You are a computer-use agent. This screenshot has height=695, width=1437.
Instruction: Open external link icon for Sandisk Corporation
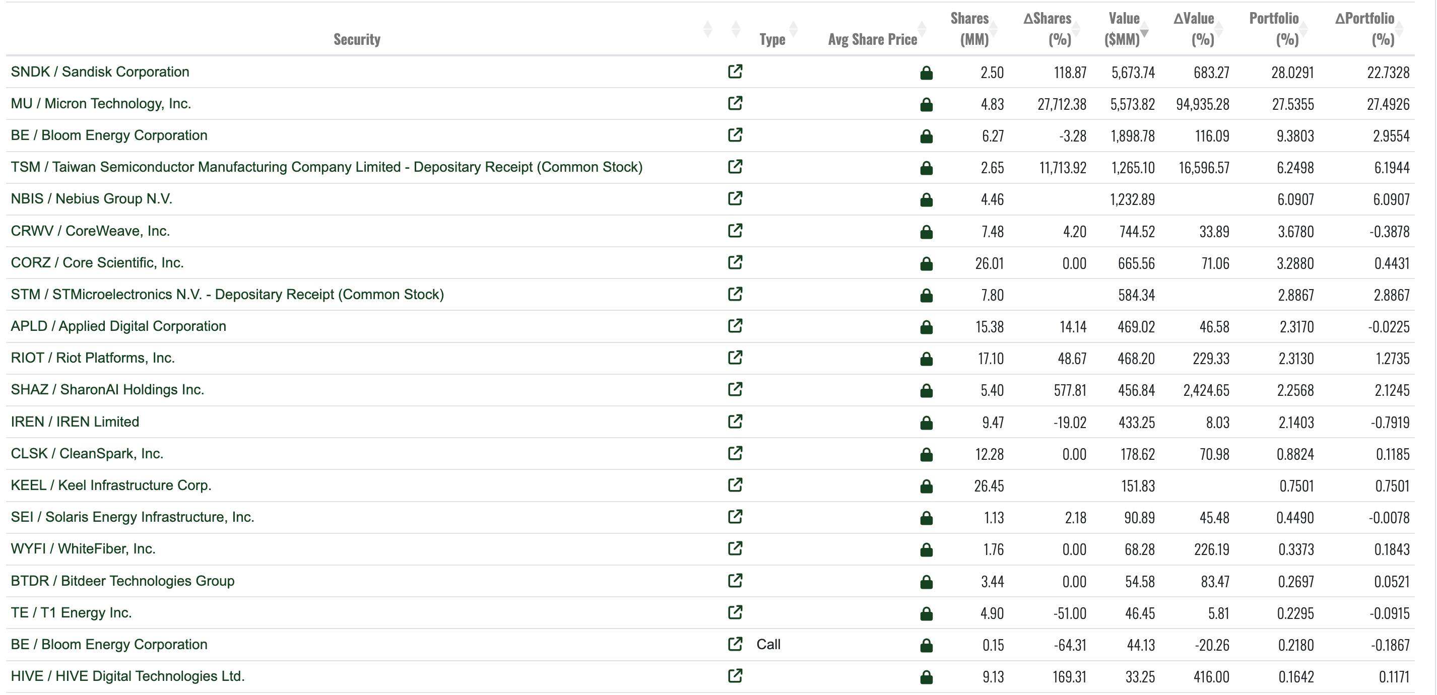[735, 72]
